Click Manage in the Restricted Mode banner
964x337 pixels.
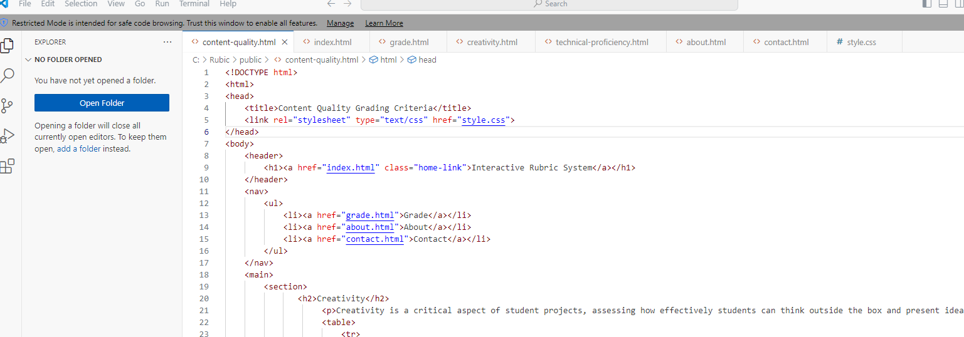(x=340, y=23)
